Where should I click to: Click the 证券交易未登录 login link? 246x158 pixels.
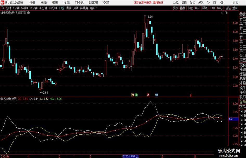[x=143, y=3]
